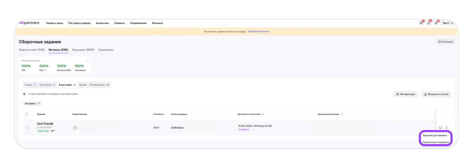Select Задание доставлено from the context menu
Screen dimensions: 473x168
click(435, 135)
